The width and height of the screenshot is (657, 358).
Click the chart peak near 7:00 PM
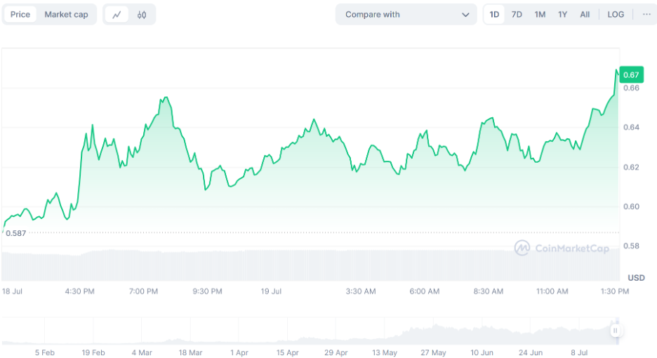pyautogui.click(x=166, y=98)
